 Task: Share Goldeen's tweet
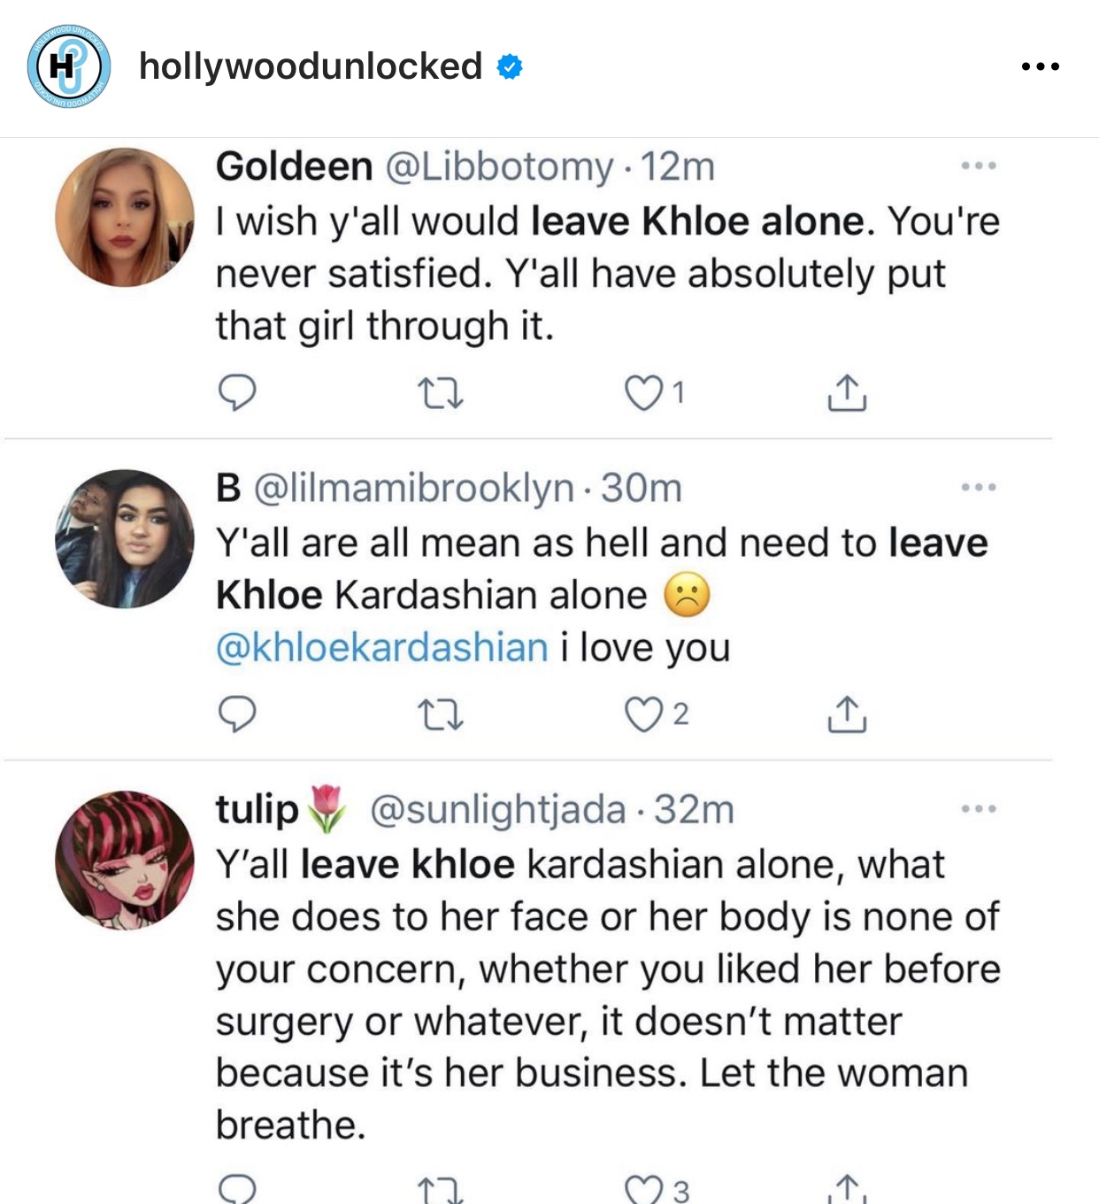(x=847, y=392)
